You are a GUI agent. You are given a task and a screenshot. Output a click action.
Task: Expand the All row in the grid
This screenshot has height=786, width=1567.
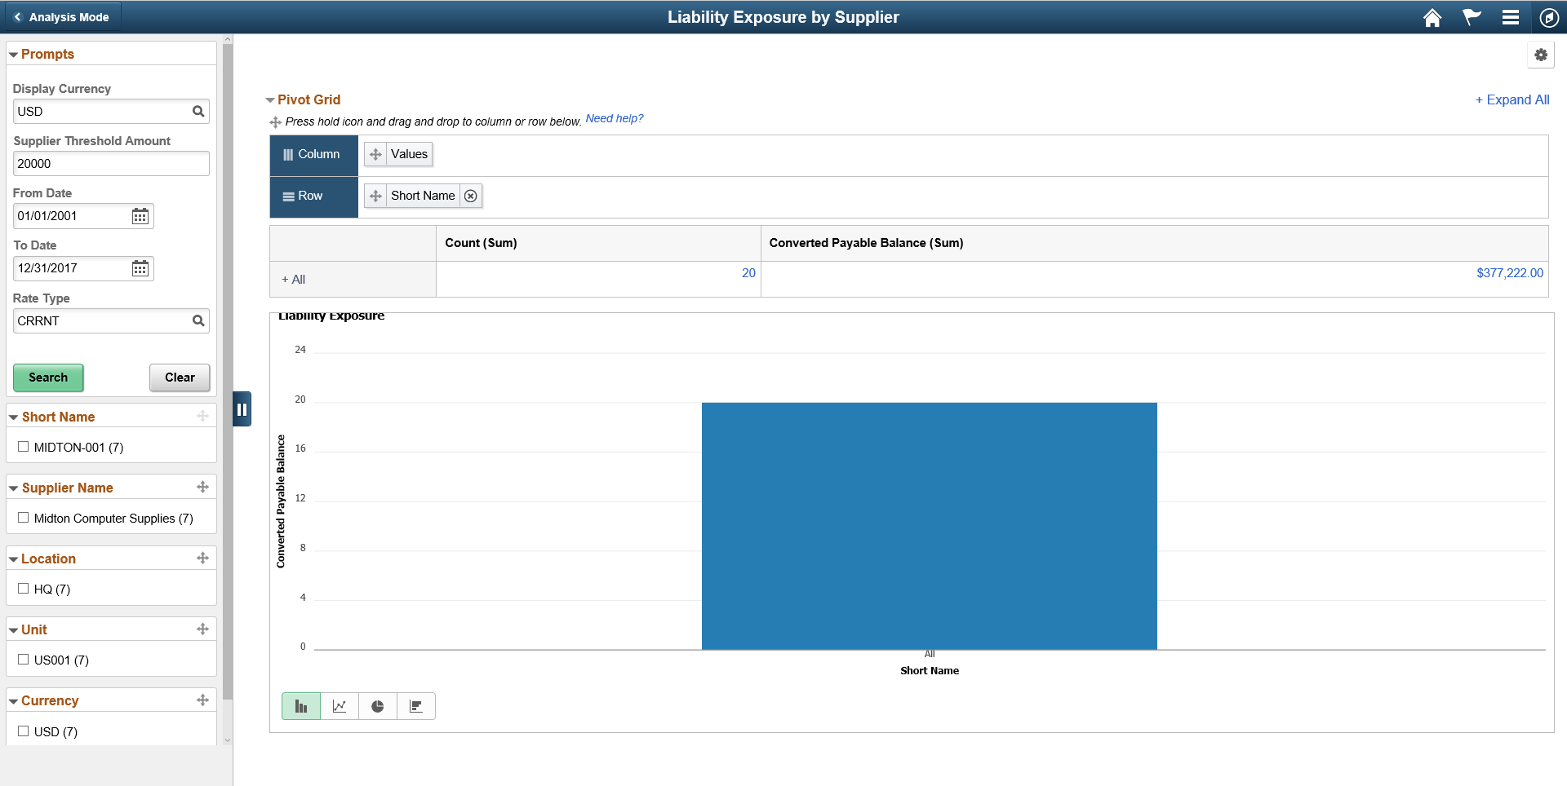[x=293, y=279]
